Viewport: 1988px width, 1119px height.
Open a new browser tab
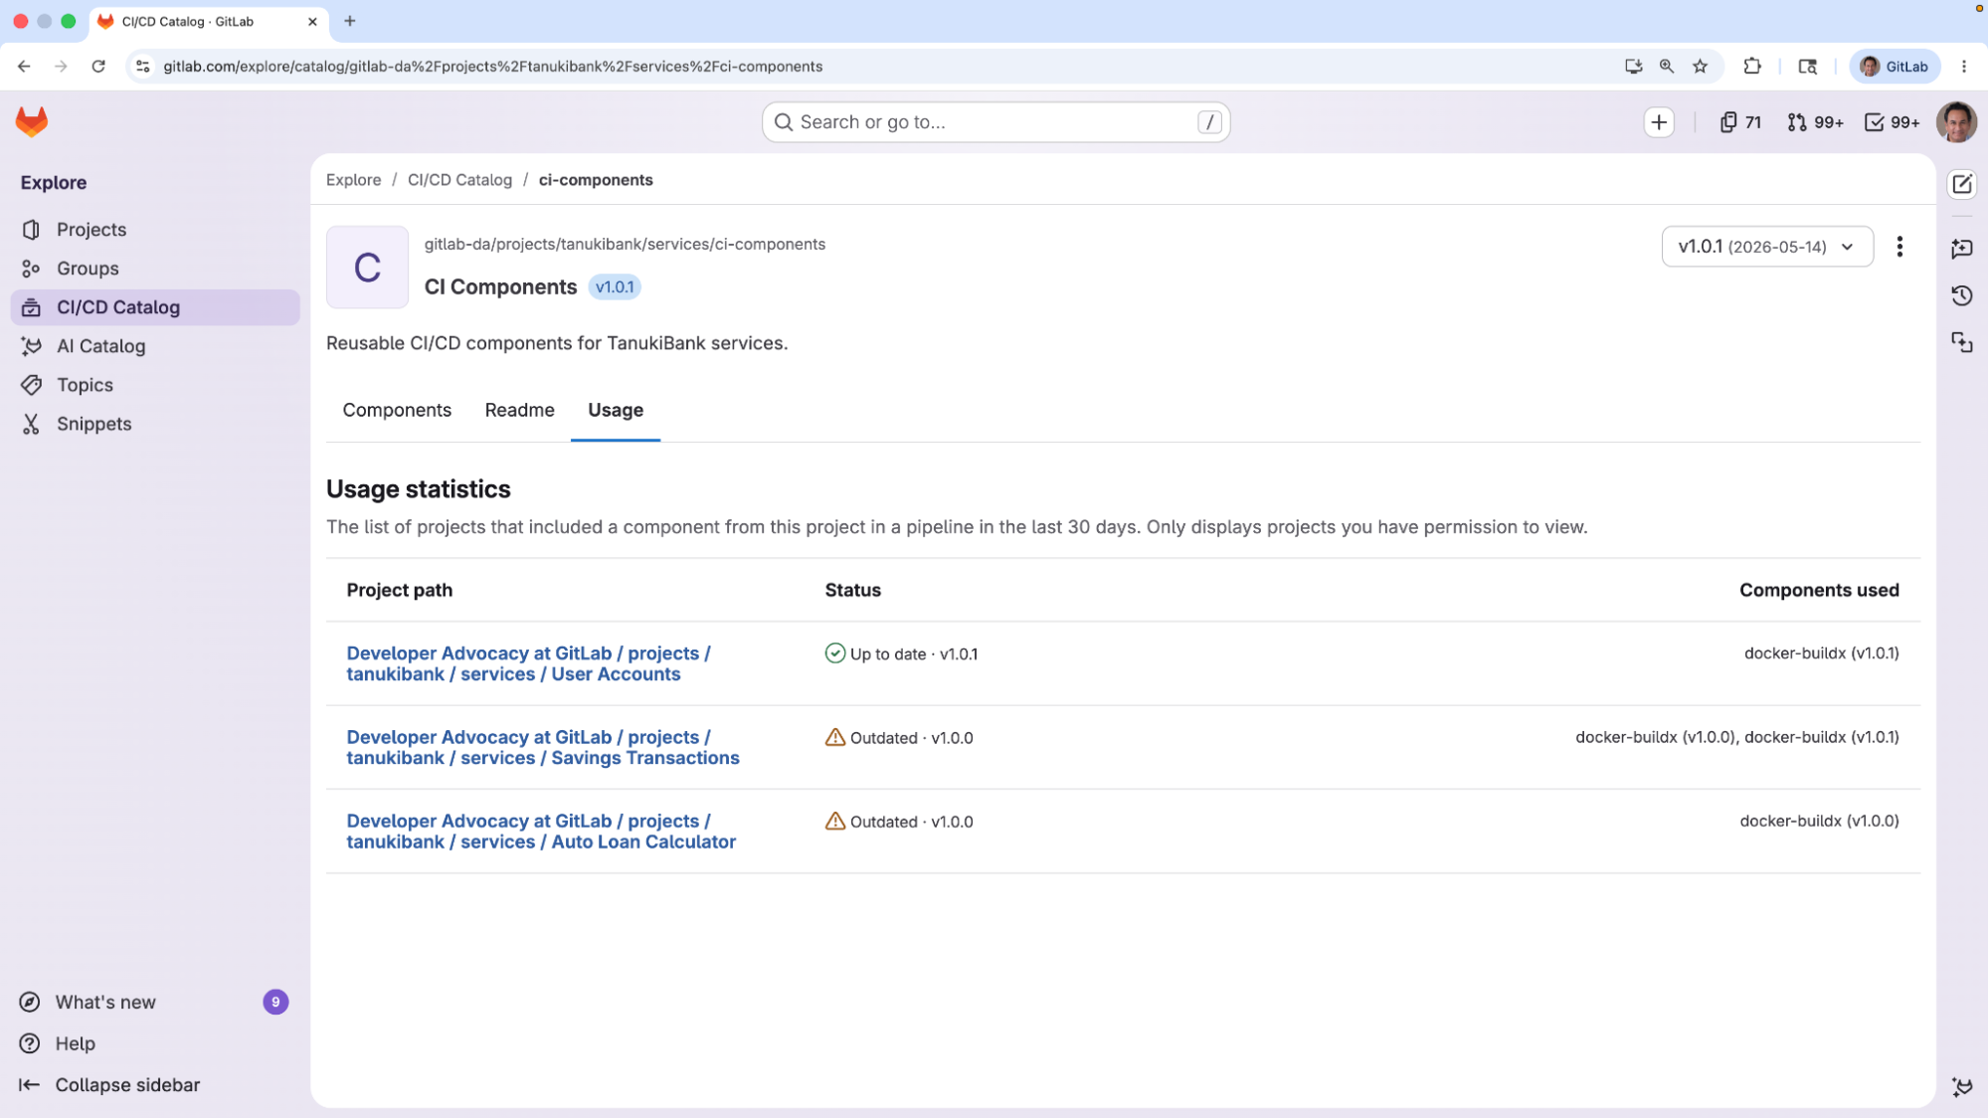click(350, 21)
